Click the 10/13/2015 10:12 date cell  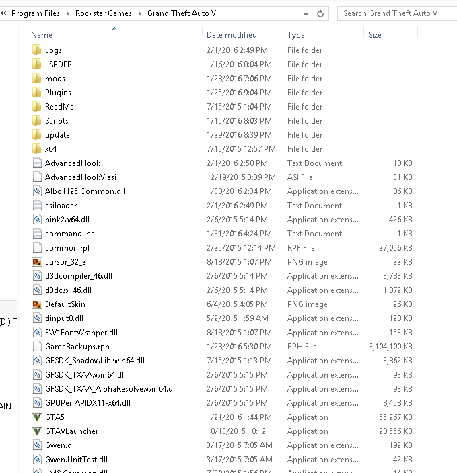tap(240, 431)
